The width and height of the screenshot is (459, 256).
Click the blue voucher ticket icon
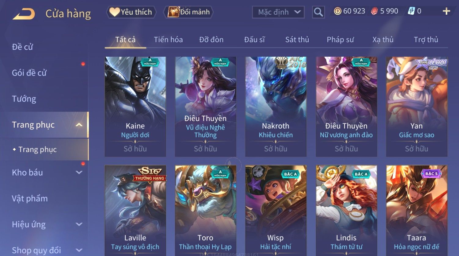[x=411, y=11]
